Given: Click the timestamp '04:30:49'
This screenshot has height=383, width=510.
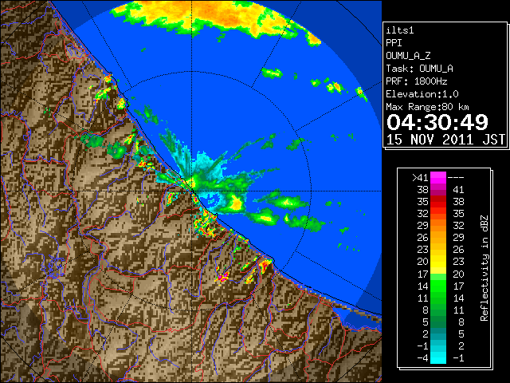Looking at the screenshot, I should pyautogui.click(x=437, y=122).
